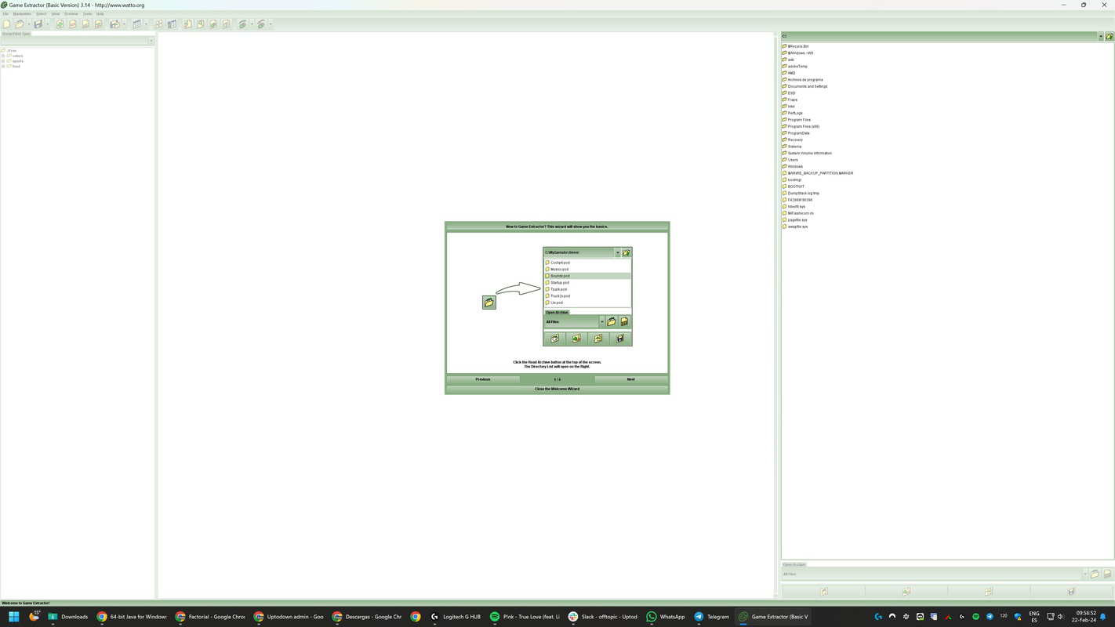Click the Windows Start button
The image size is (1115, 627).
[x=13, y=617]
